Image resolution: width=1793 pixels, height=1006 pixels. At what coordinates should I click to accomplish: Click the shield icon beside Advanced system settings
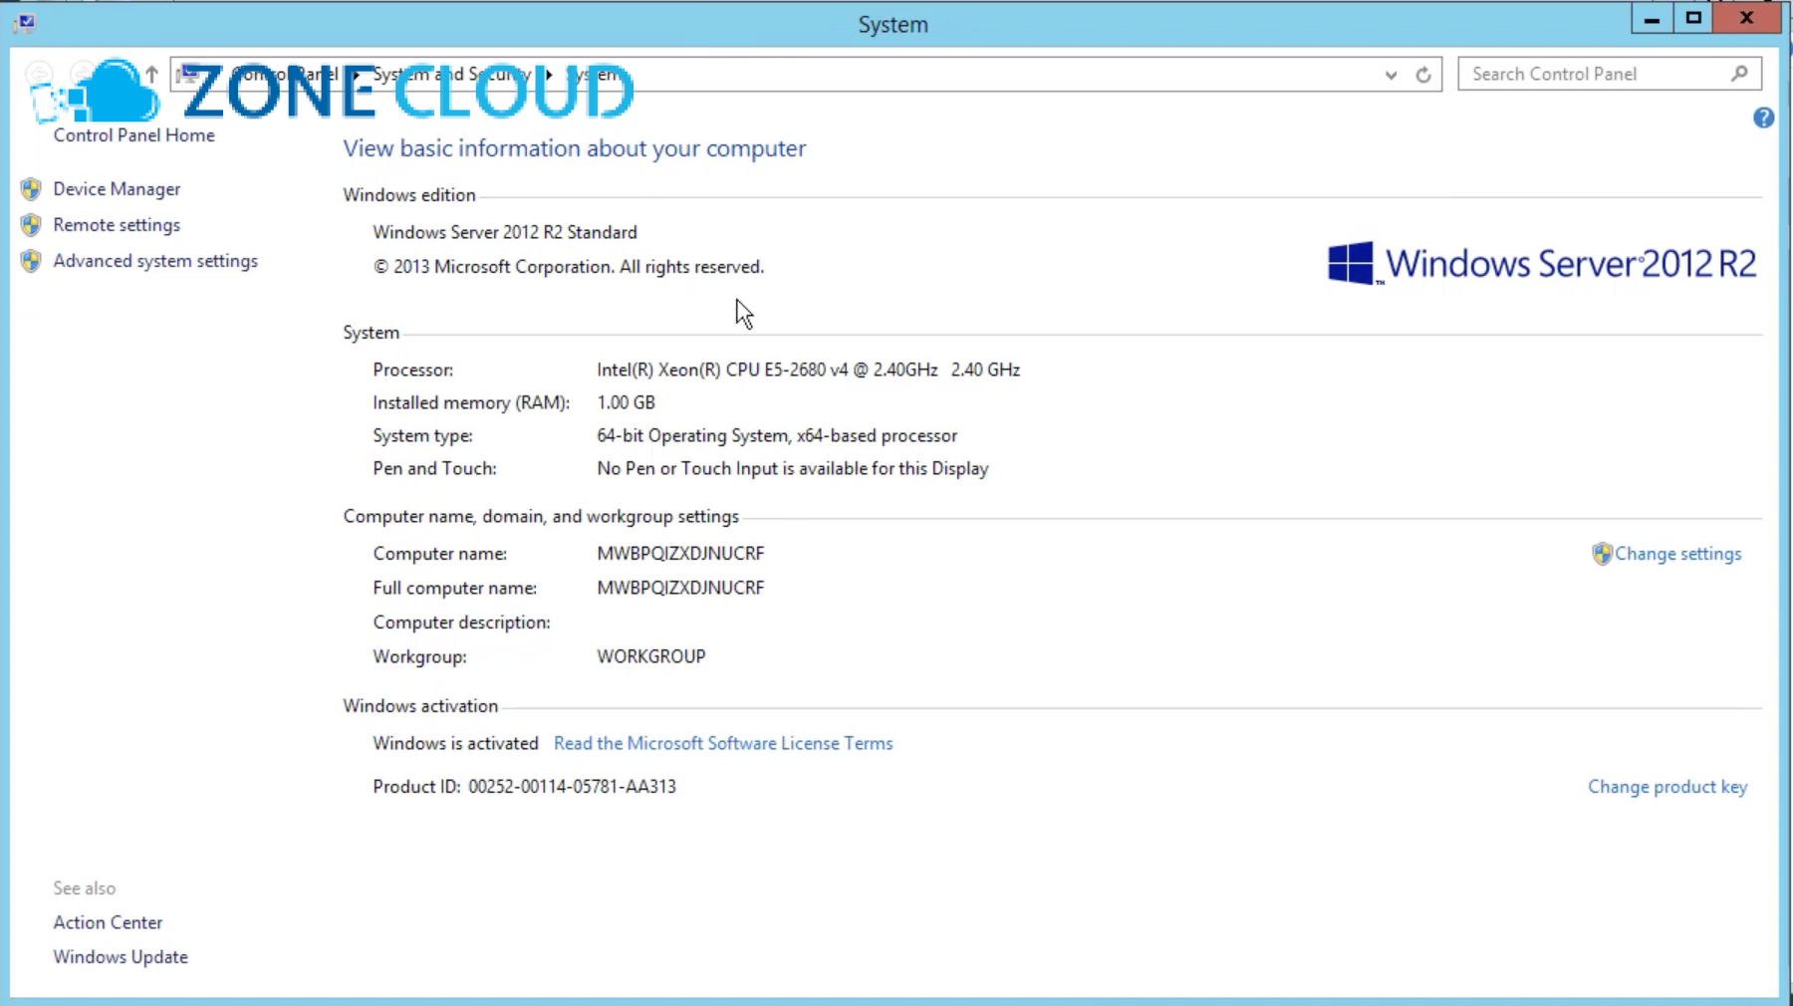point(31,261)
